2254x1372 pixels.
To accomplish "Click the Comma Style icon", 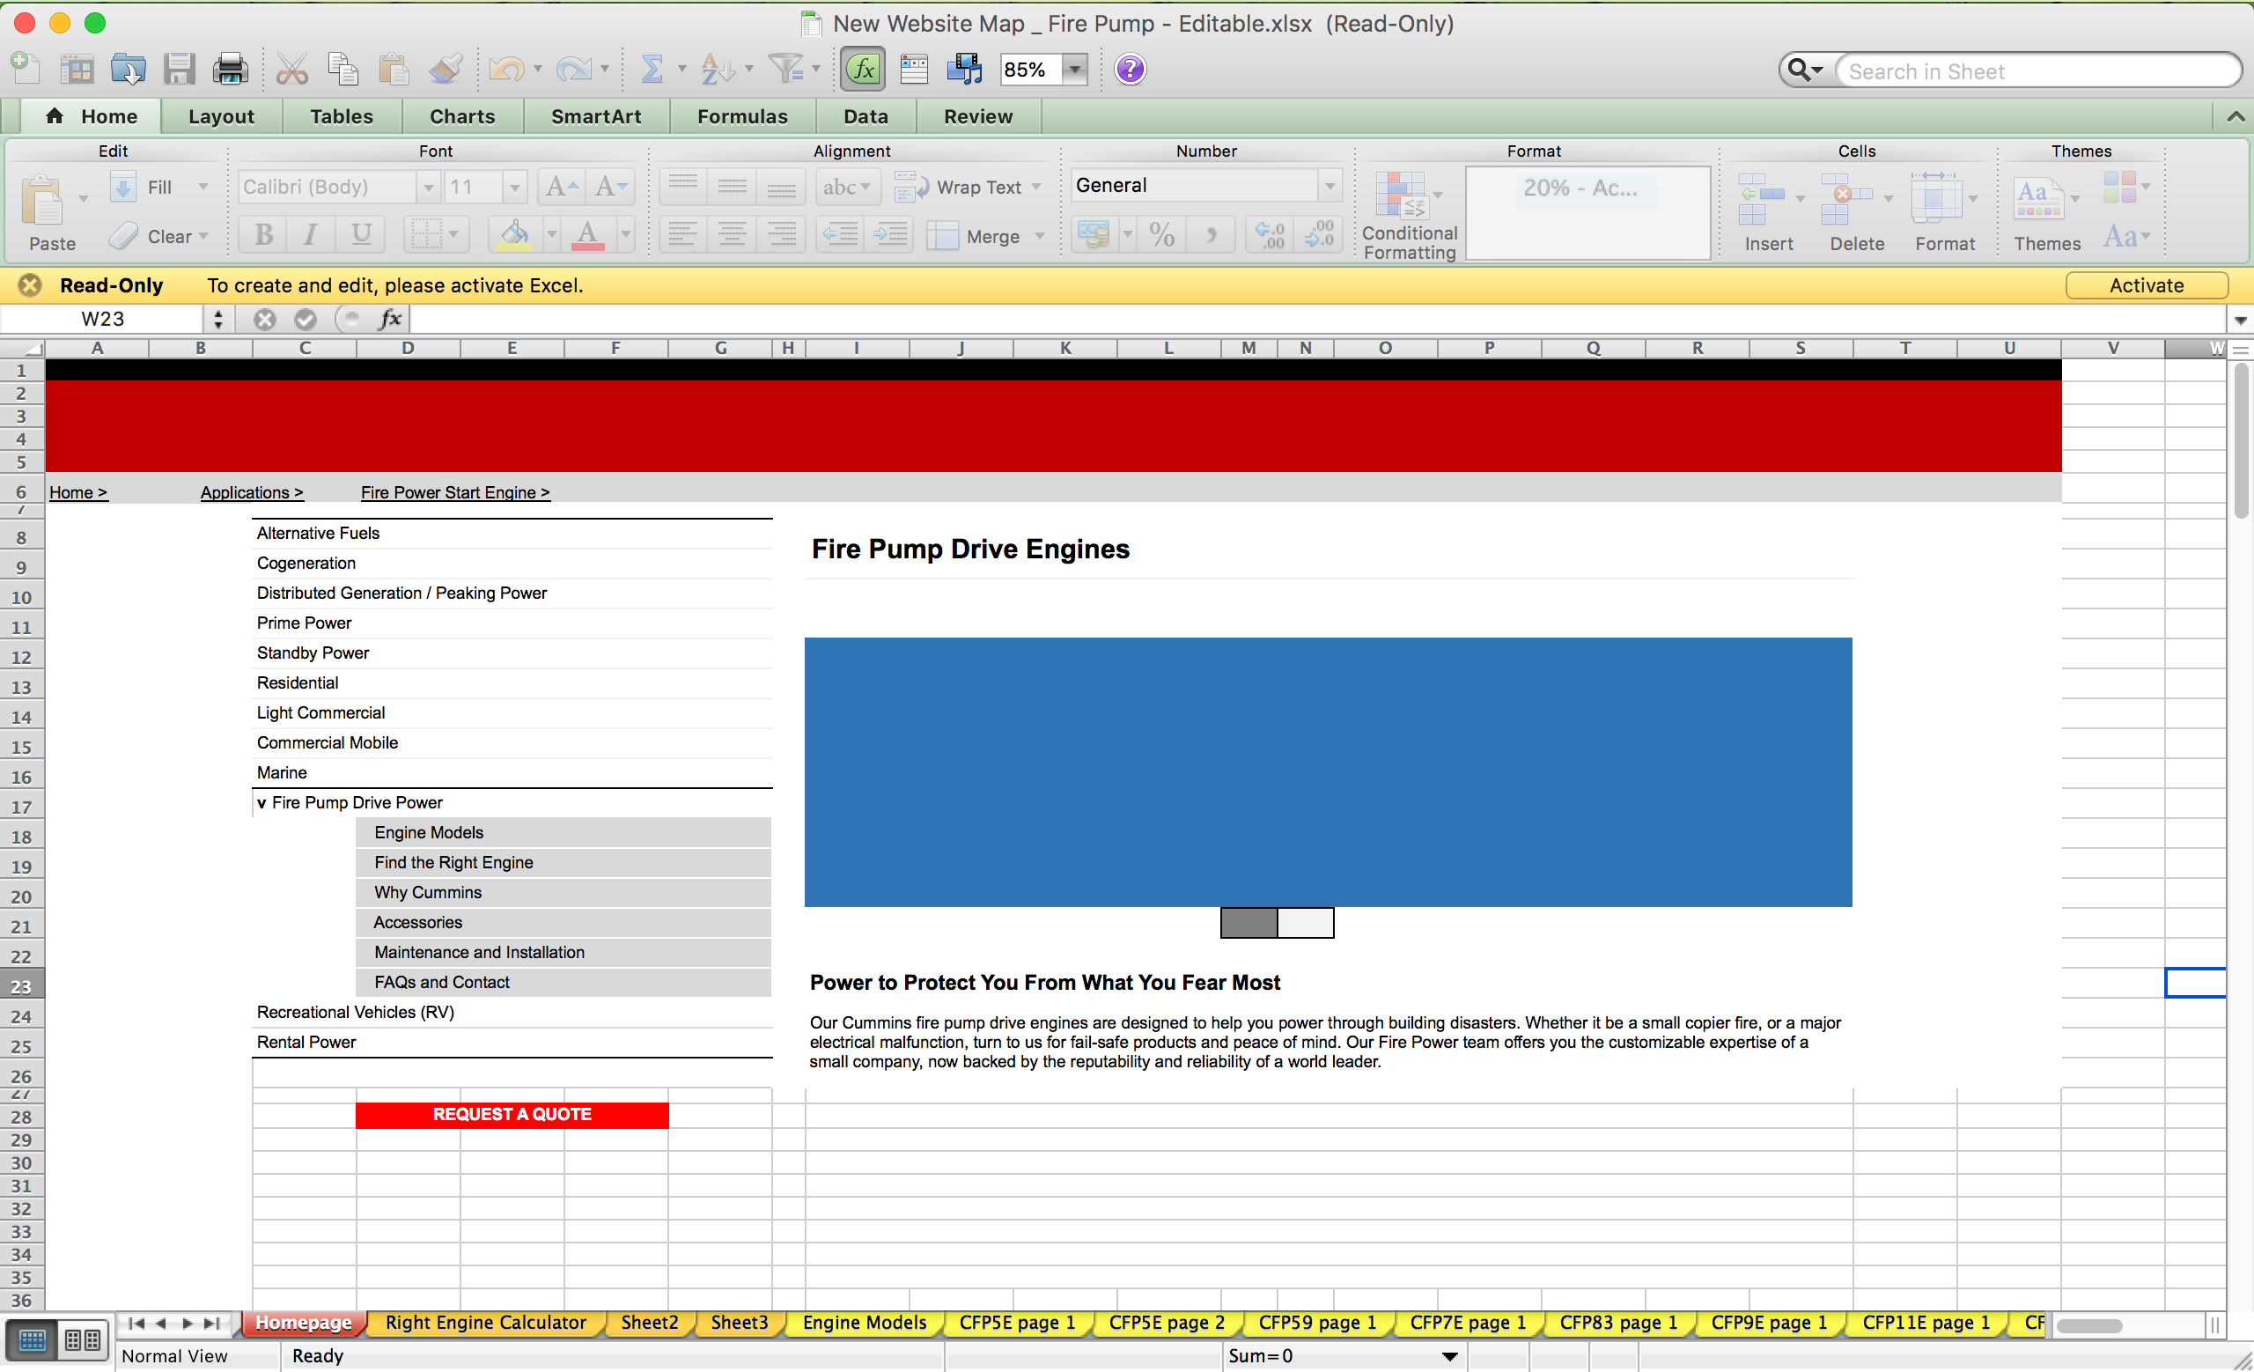I will pyautogui.click(x=1212, y=235).
